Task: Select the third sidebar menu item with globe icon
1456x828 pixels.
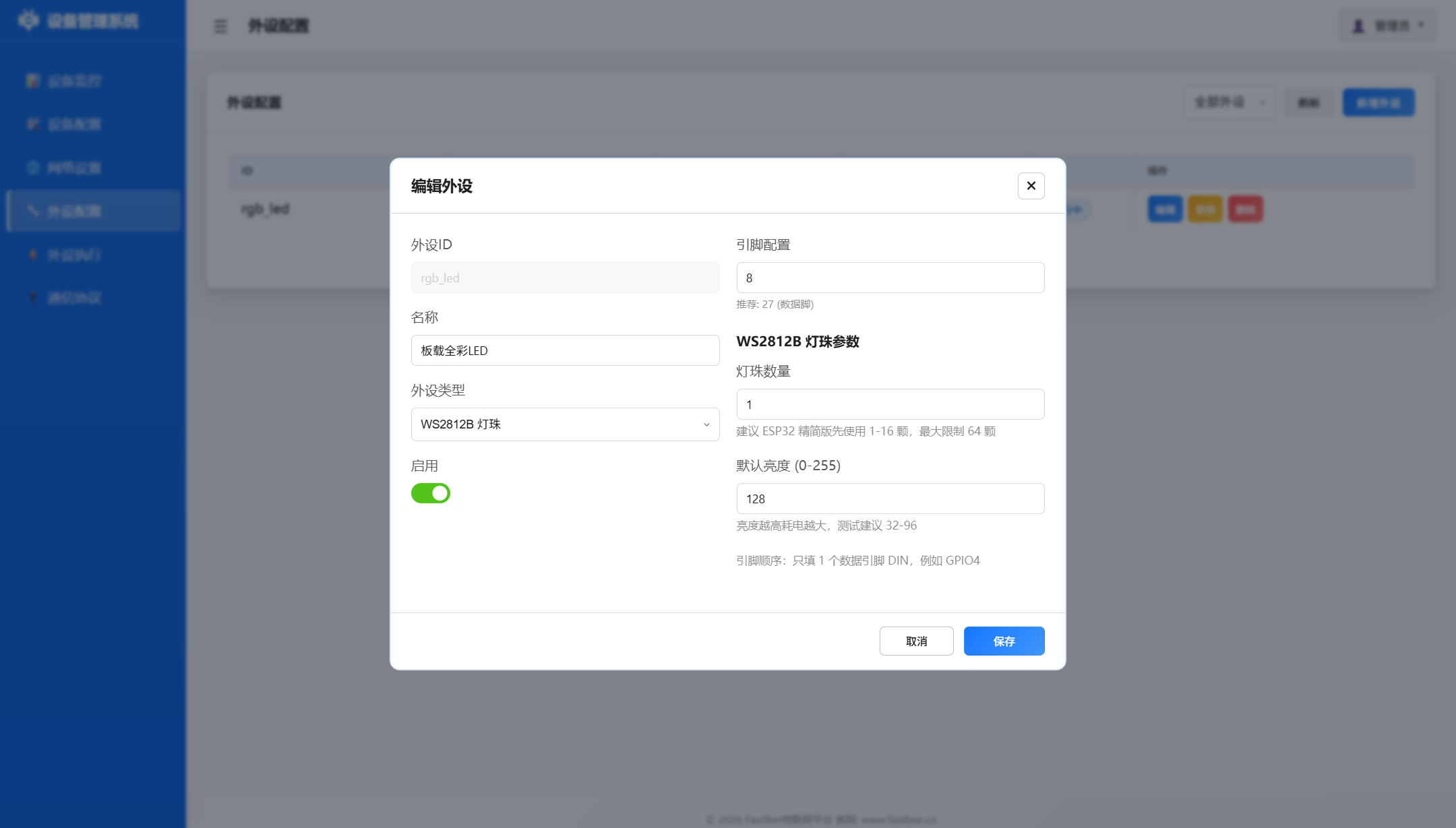Action: [x=93, y=168]
